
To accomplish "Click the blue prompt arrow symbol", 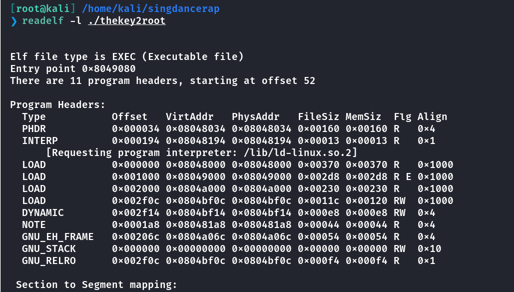I will click(13, 21).
